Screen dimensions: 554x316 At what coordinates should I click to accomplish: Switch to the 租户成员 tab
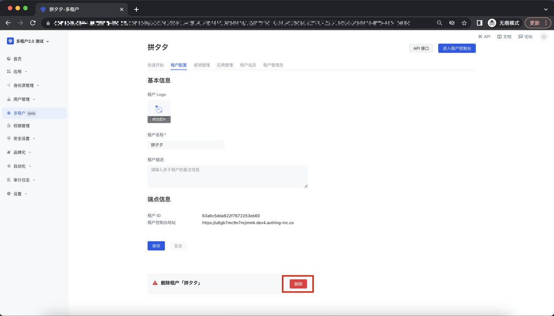point(248,65)
